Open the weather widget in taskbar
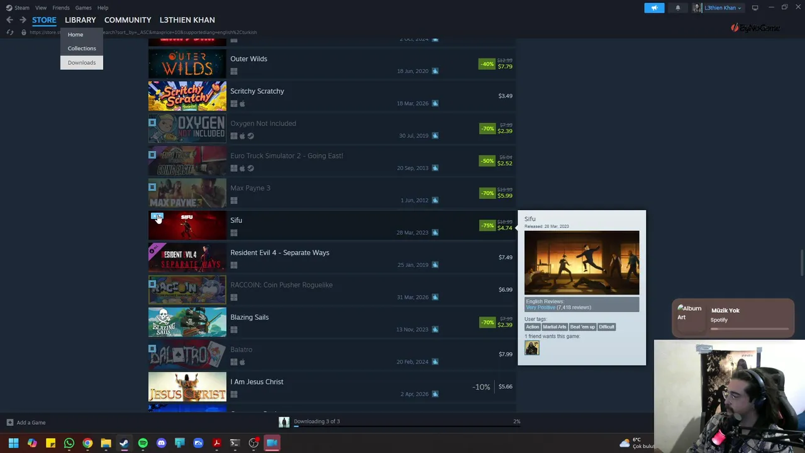The image size is (805, 453). click(x=636, y=443)
